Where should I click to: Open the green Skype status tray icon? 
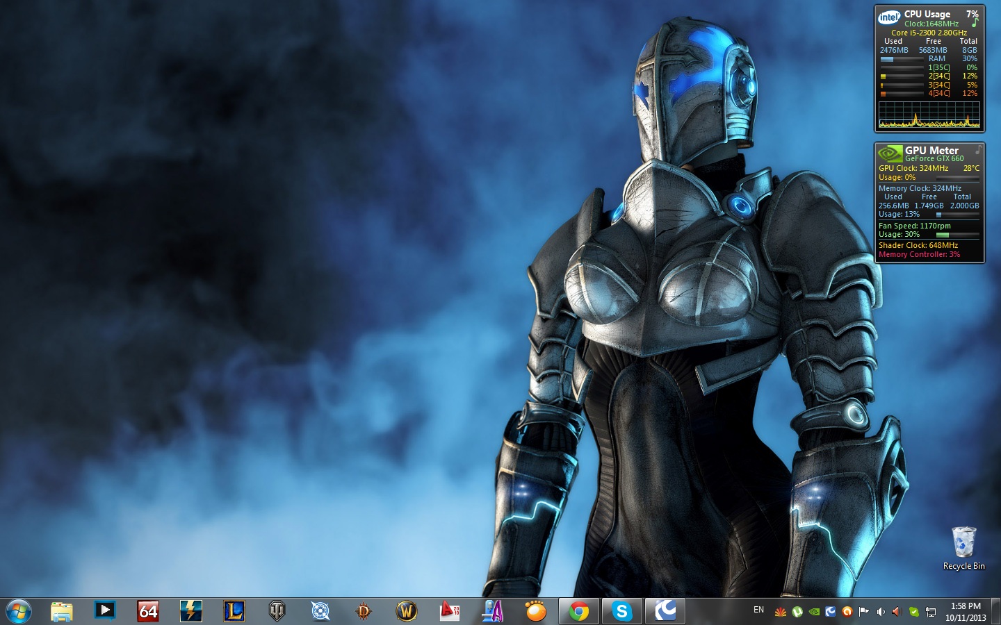click(914, 612)
